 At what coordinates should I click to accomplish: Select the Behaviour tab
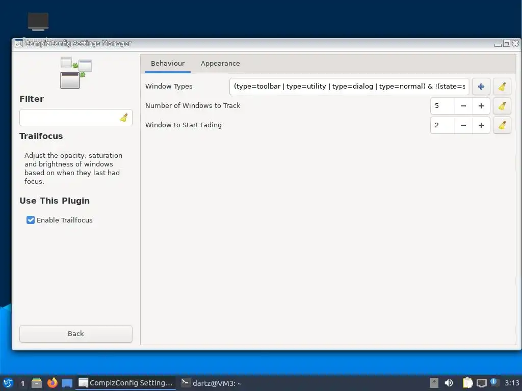[167, 64]
